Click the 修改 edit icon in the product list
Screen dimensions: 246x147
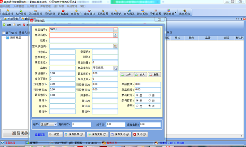(x=14, y=25)
